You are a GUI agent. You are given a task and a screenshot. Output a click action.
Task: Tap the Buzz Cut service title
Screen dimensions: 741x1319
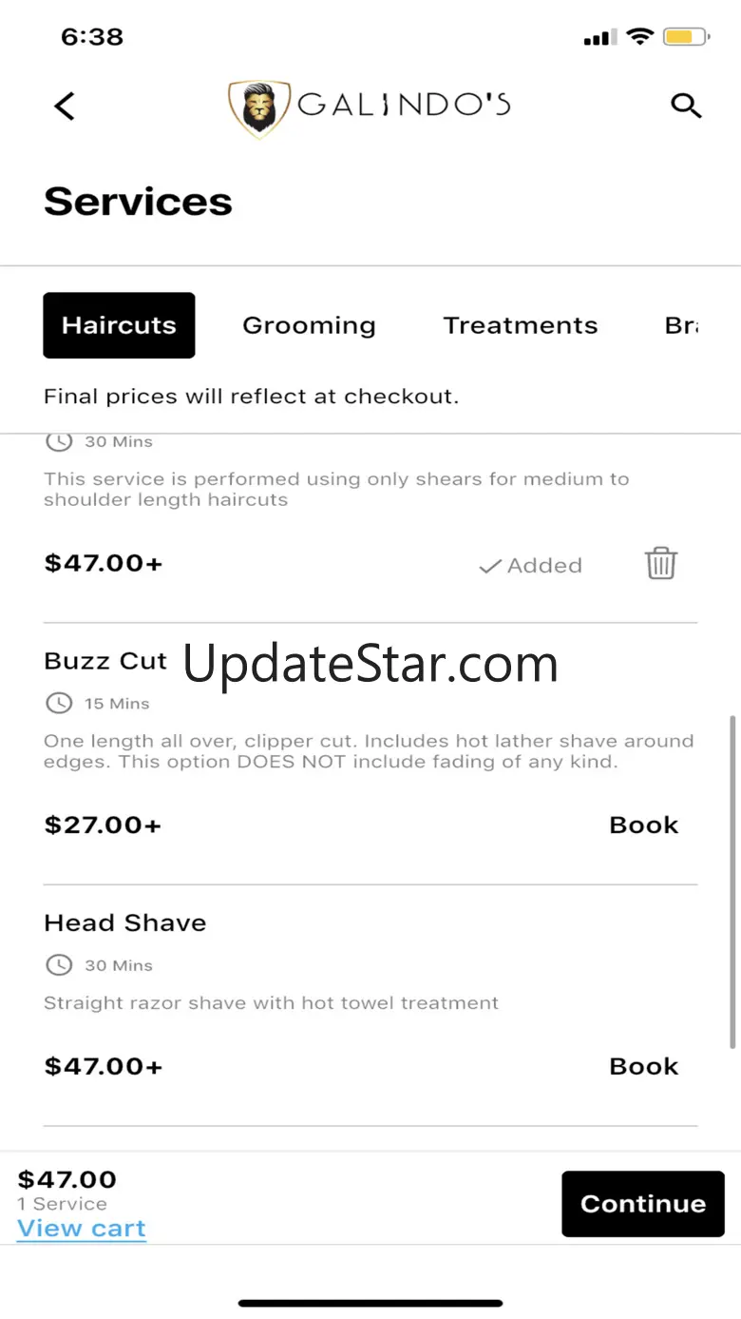point(105,661)
